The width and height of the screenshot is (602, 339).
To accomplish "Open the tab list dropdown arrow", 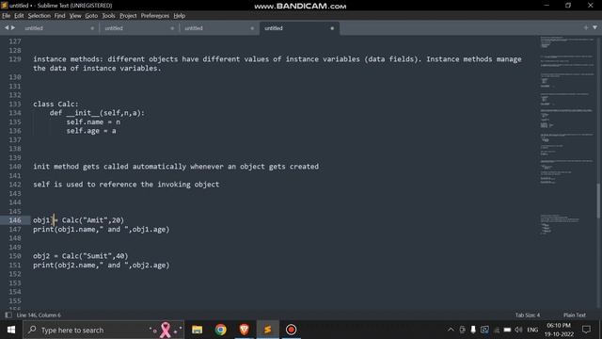I will (594, 27).
